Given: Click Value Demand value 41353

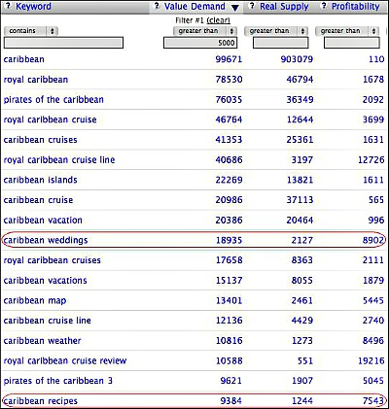Looking at the screenshot, I should coord(229,140).
